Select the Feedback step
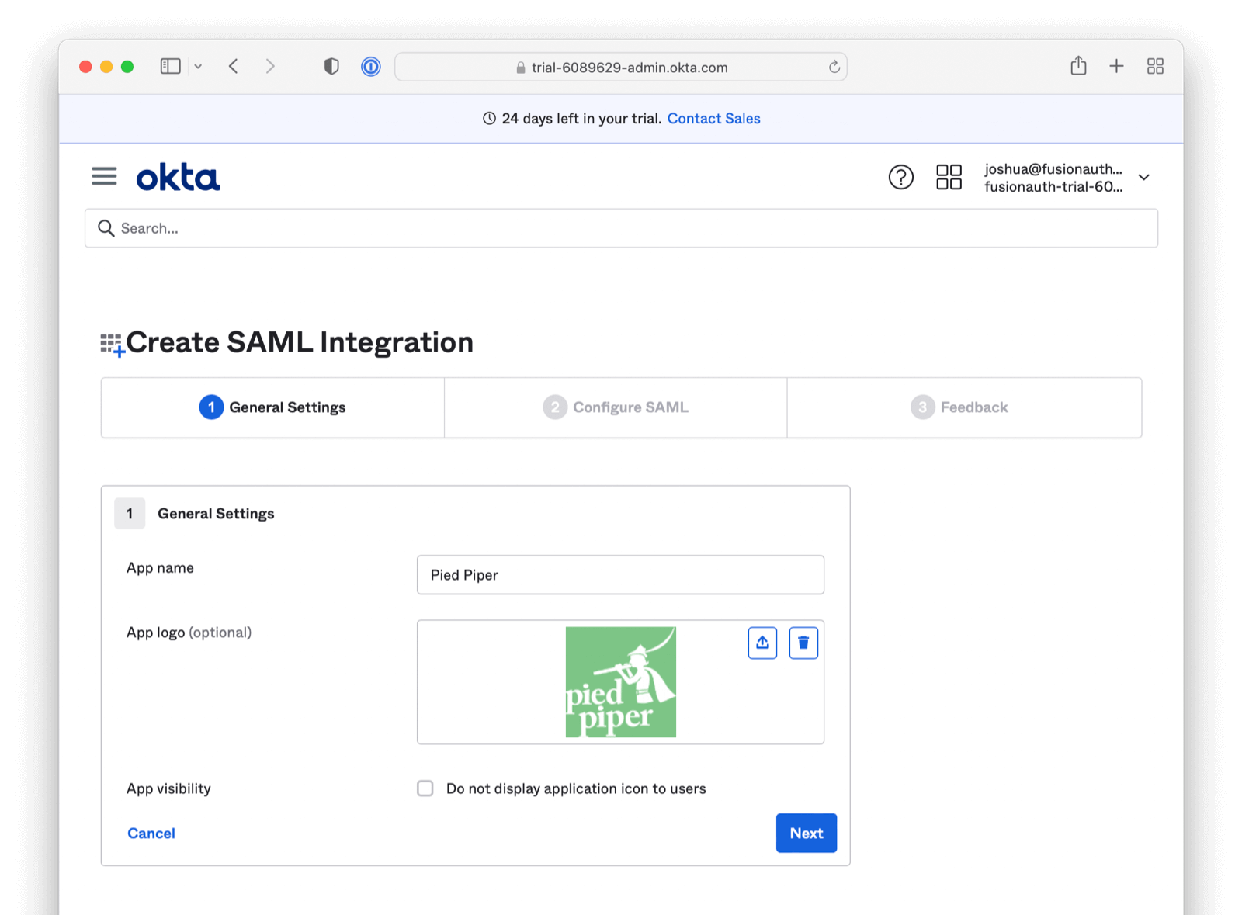 (x=959, y=407)
